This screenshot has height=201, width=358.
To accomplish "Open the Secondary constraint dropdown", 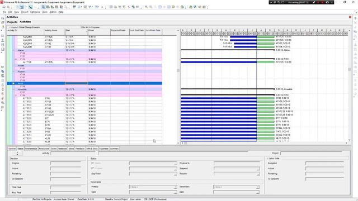I will [x=257, y=187].
